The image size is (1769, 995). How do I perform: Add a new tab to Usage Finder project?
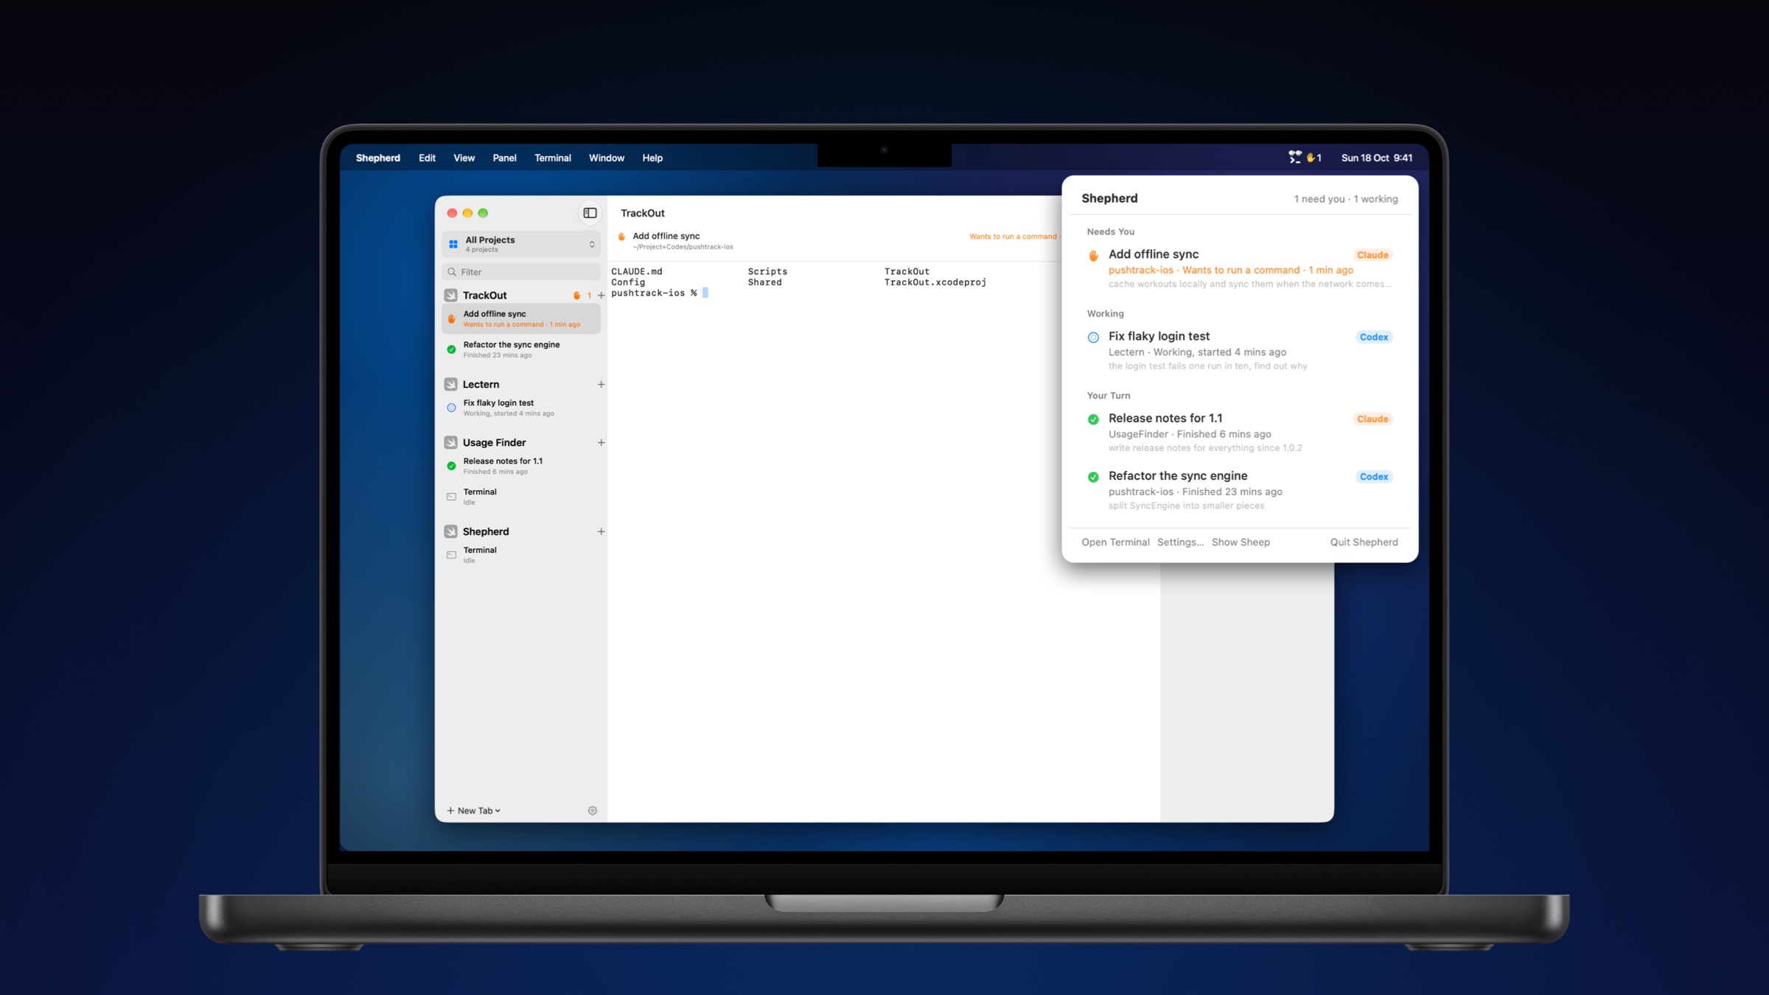point(601,442)
